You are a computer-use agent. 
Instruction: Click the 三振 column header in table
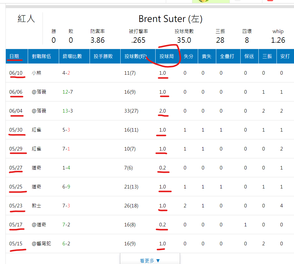click(x=267, y=56)
